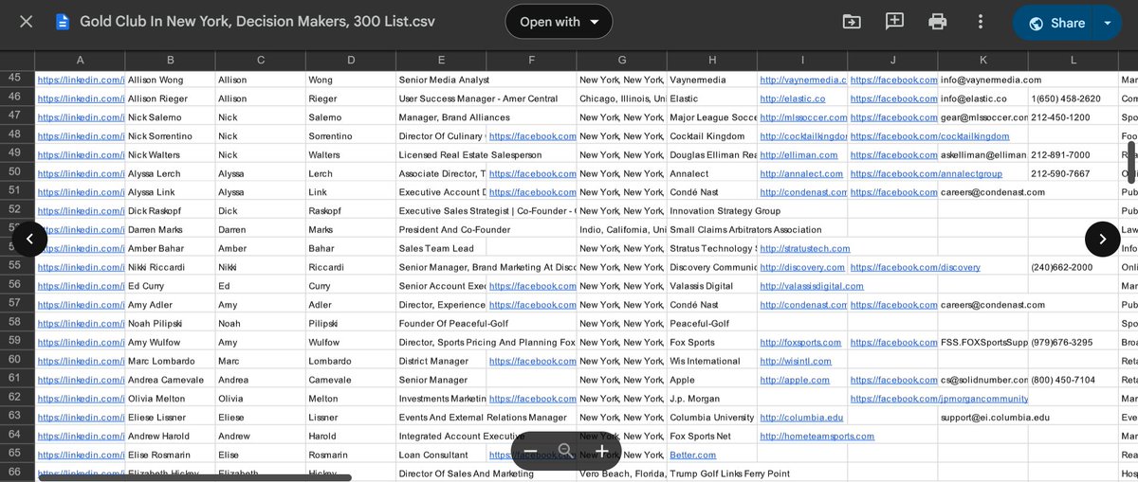Click the move to folder icon
The width and height of the screenshot is (1138, 482).
click(x=852, y=22)
